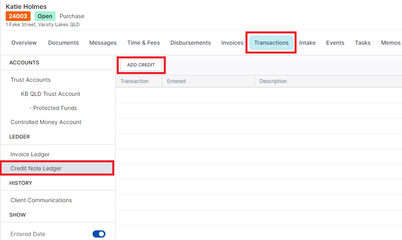Screen dimensions: 402x240
Task: Click the matter number badge 24003
Action: (x=18, y=16)
